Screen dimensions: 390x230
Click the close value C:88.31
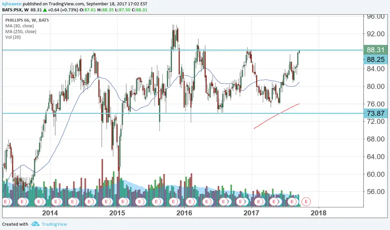pyautogui.click(x=139, y=10)
